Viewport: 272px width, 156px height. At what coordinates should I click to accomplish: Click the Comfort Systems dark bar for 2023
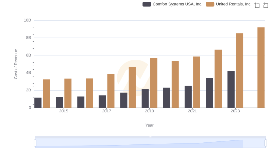click(x=231, y=89)
